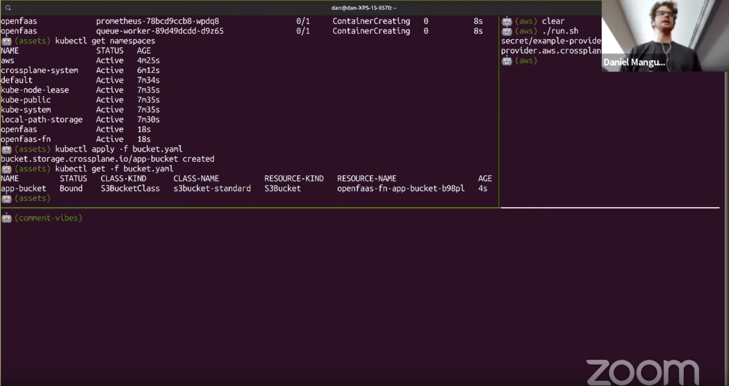Click the aws tmux pane icon top-right
This screenshot has width=729, height=386.
(x=506, y=21)
